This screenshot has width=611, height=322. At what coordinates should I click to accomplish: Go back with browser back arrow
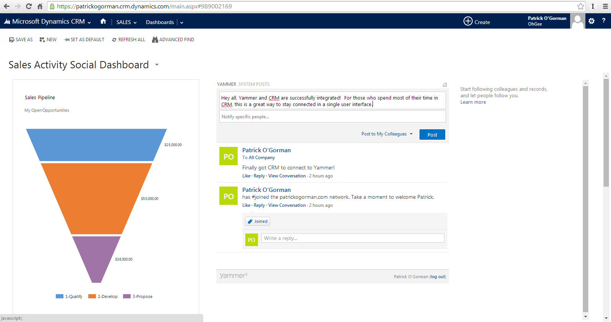pos(6,6)
